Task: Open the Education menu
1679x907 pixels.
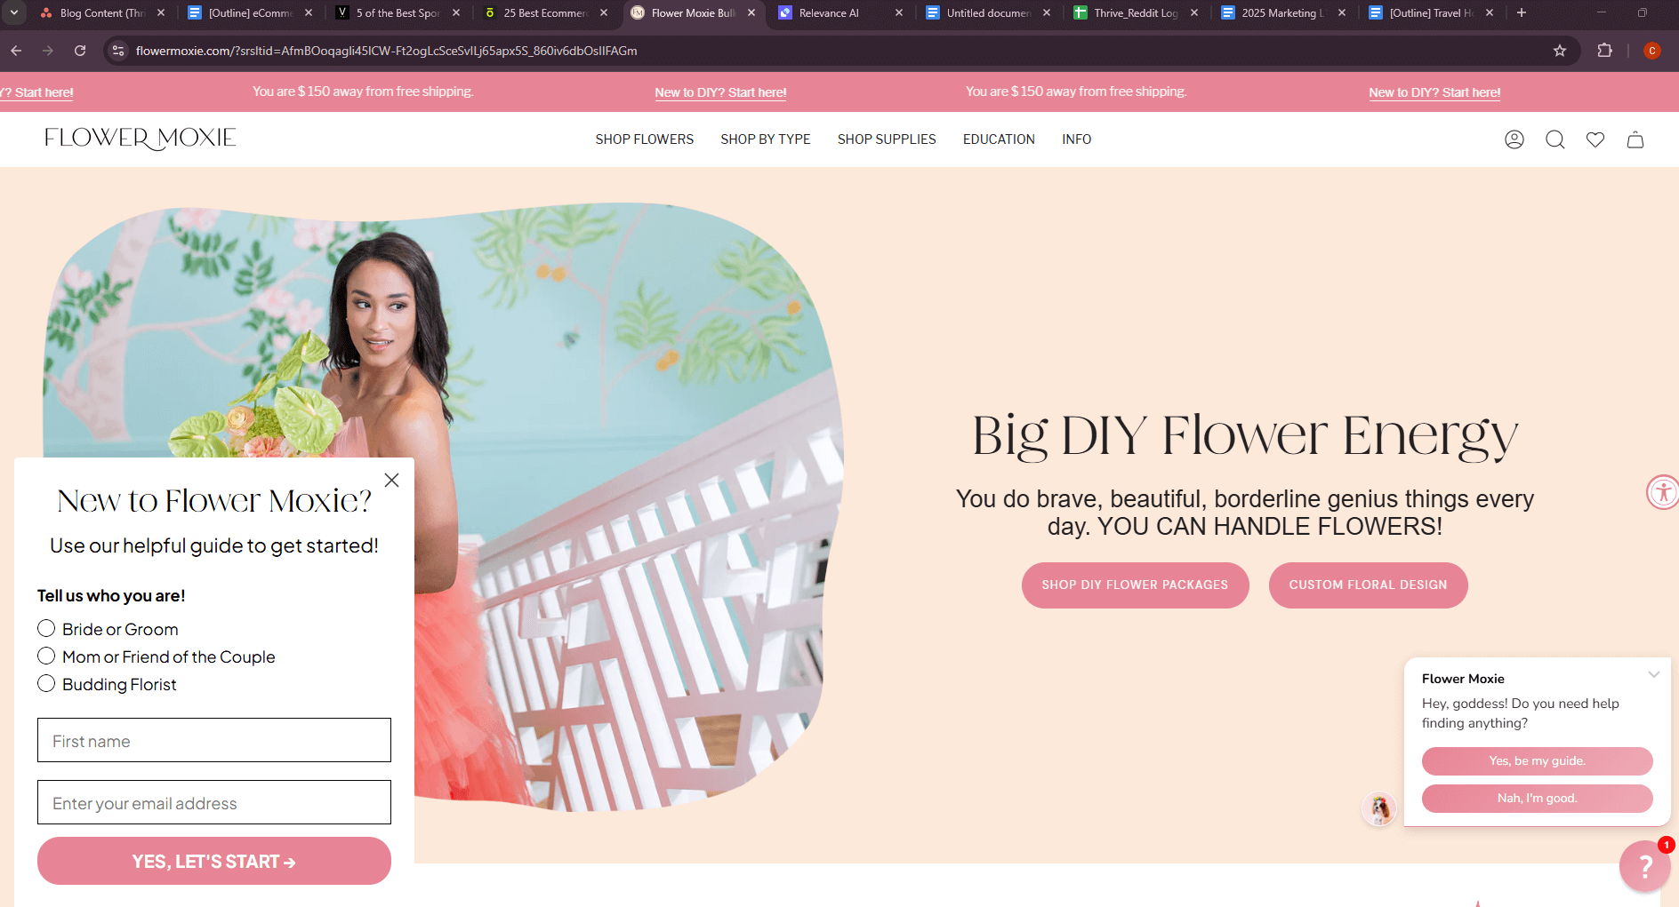Action: [998, 139]
